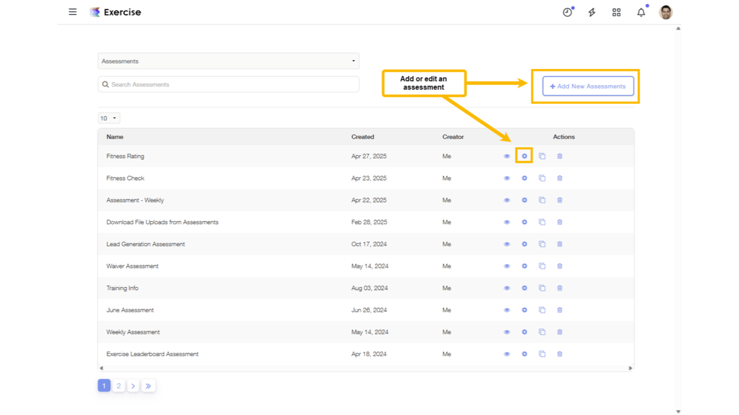Viewport: 739px width, 415px height.
Task: Copy the Training Info assessment
Action: click(542, 288)
